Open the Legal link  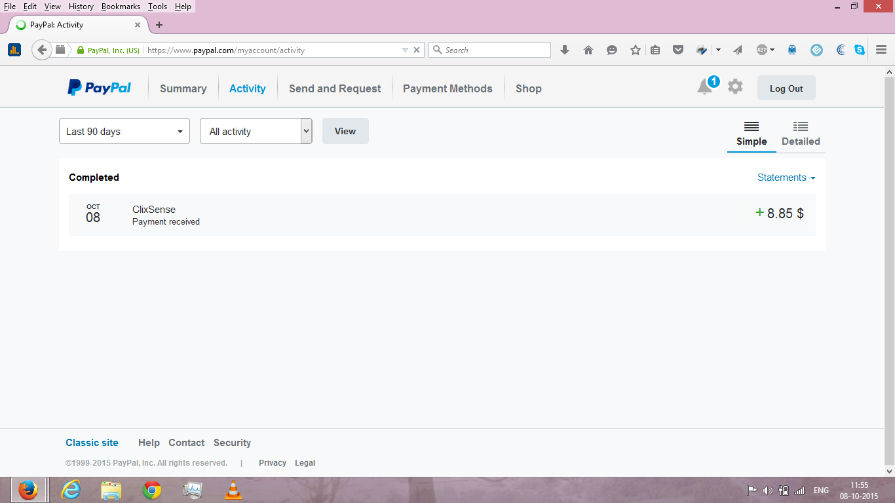pos(305,463)
